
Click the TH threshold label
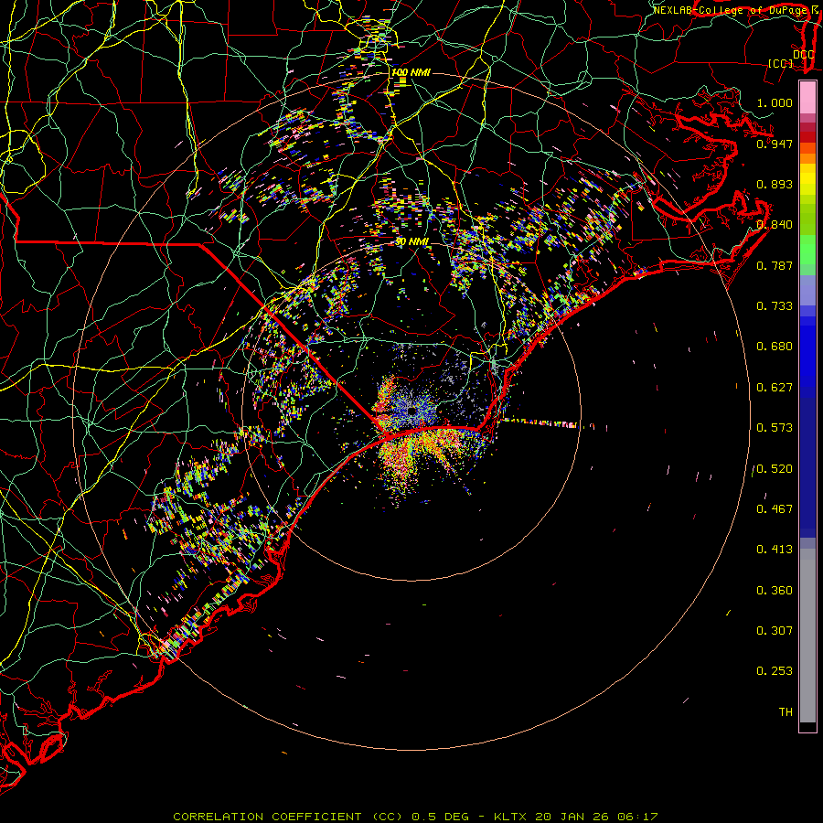[786, 712]
